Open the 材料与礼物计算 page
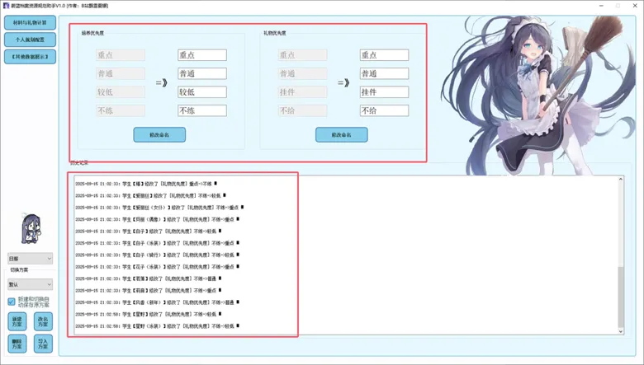The height and width of the screenshot is (365, 644). (x=30, y=22)
